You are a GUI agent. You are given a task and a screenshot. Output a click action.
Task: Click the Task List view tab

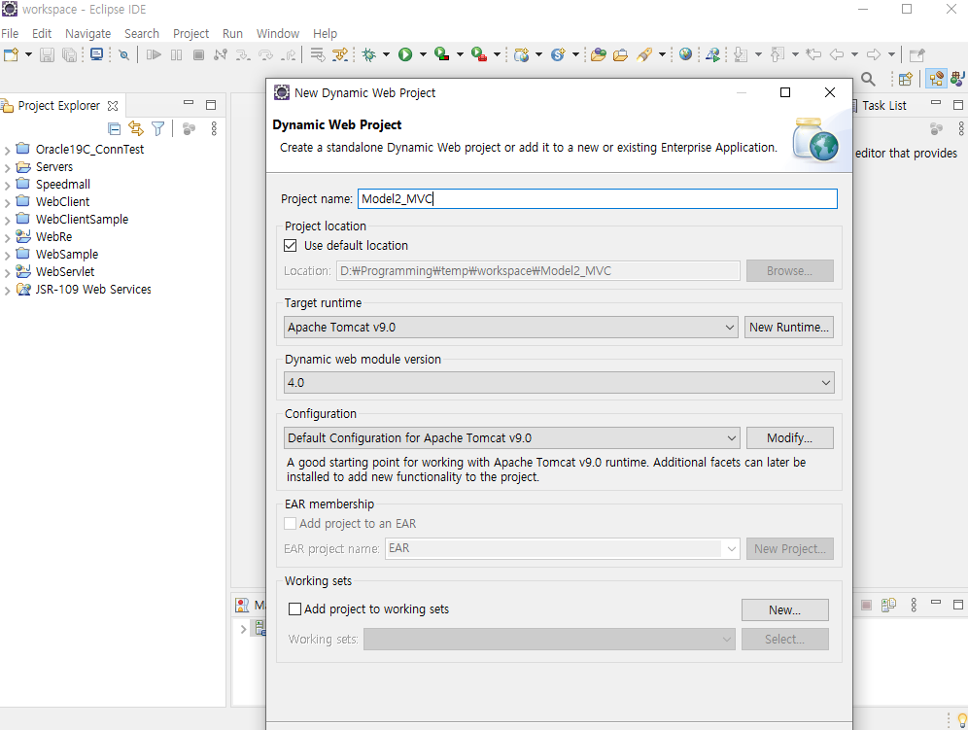pyautogui.click(x=884, y=106)
